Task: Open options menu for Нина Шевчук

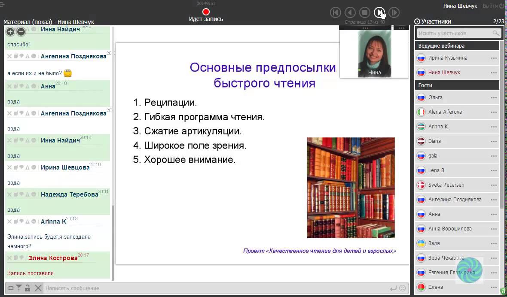Action: pos(494,73)
